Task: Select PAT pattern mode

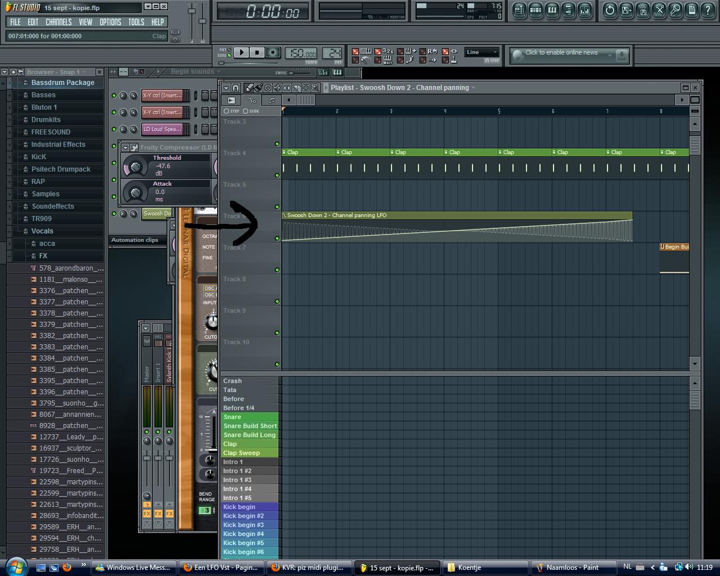Action: coord(230,50)
